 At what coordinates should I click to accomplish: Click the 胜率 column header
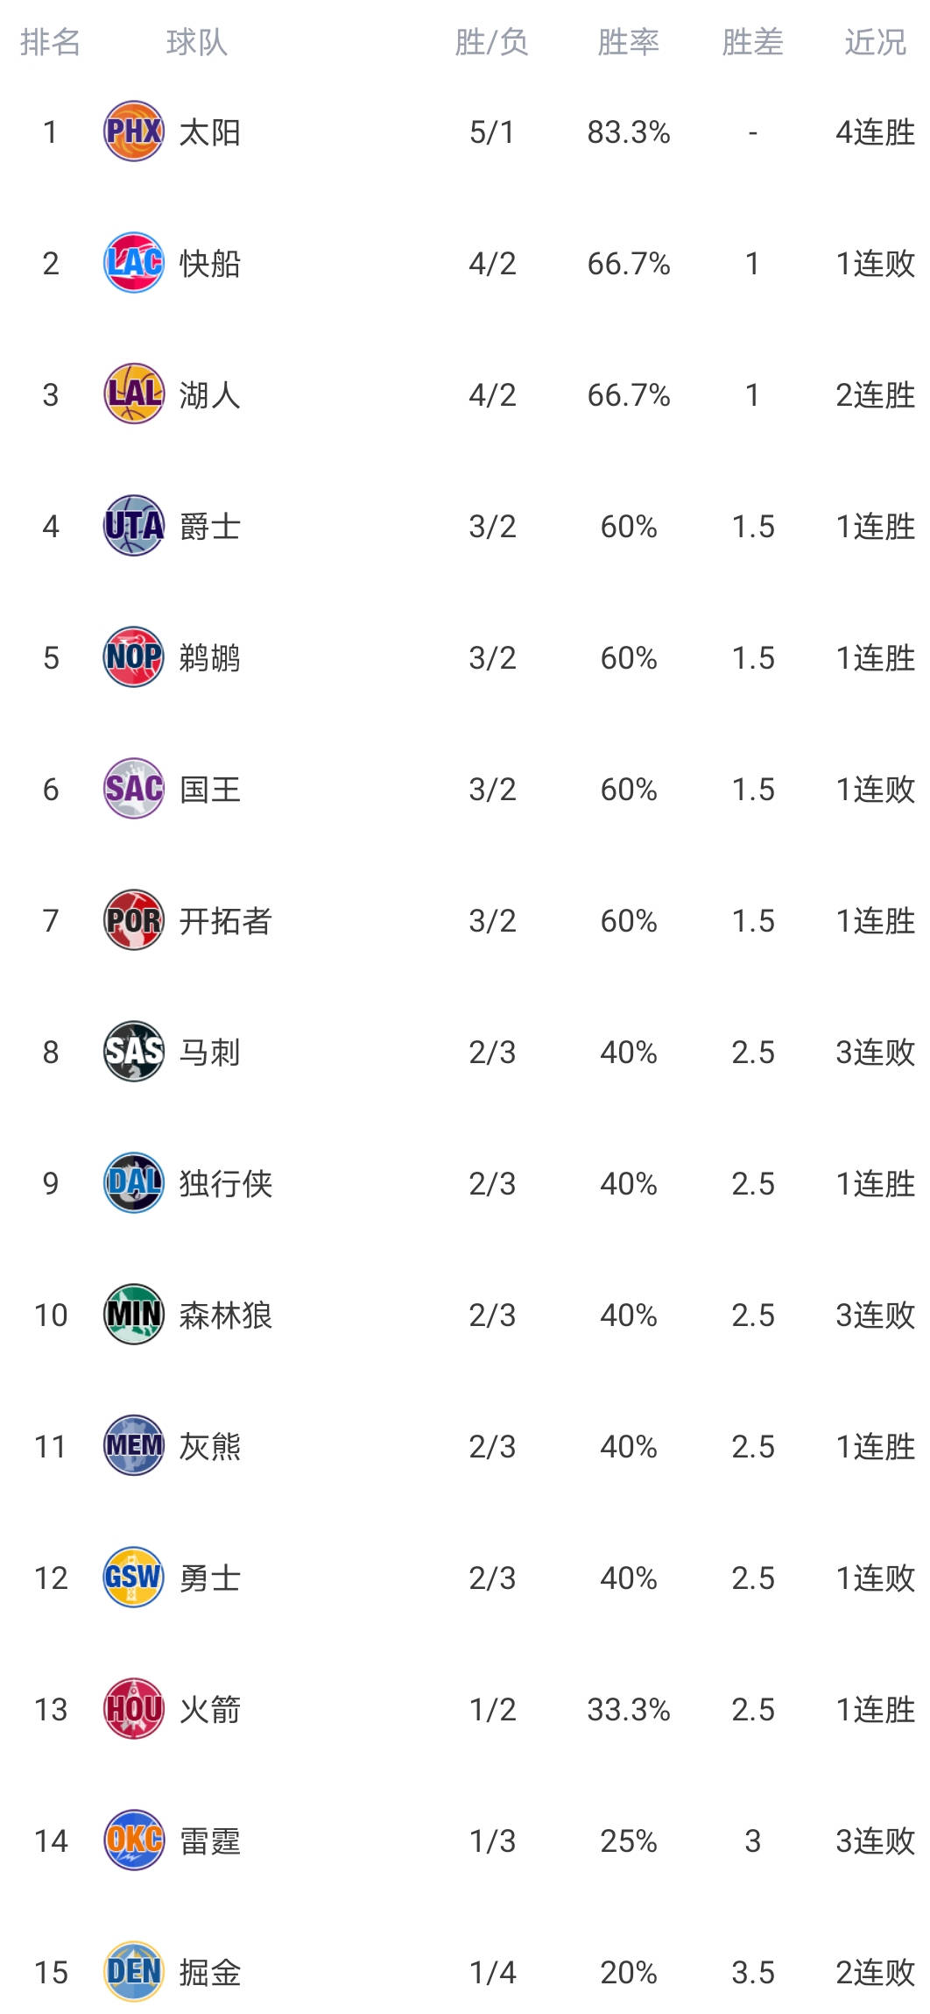(629, 42)
